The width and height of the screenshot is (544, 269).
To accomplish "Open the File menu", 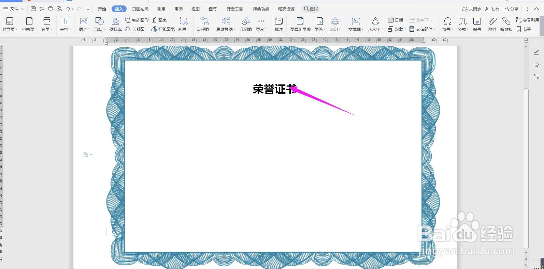I will 14,9.
